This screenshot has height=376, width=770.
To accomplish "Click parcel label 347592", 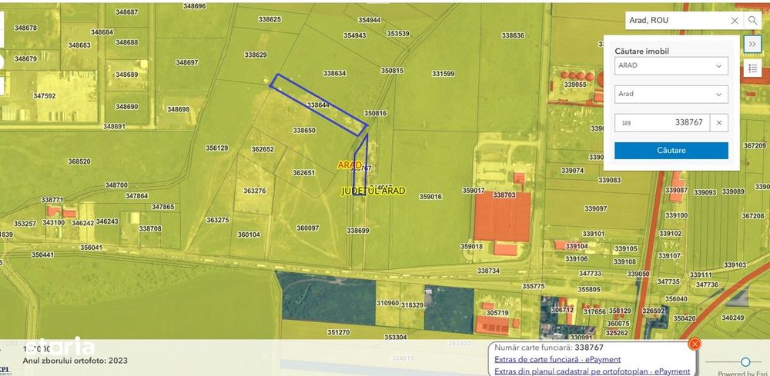I will click(44, 96).
